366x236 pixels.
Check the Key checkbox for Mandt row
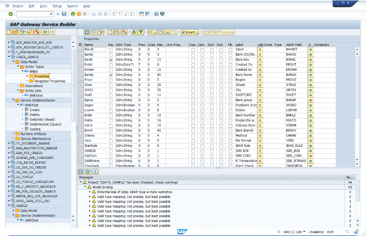click(111, 49)
